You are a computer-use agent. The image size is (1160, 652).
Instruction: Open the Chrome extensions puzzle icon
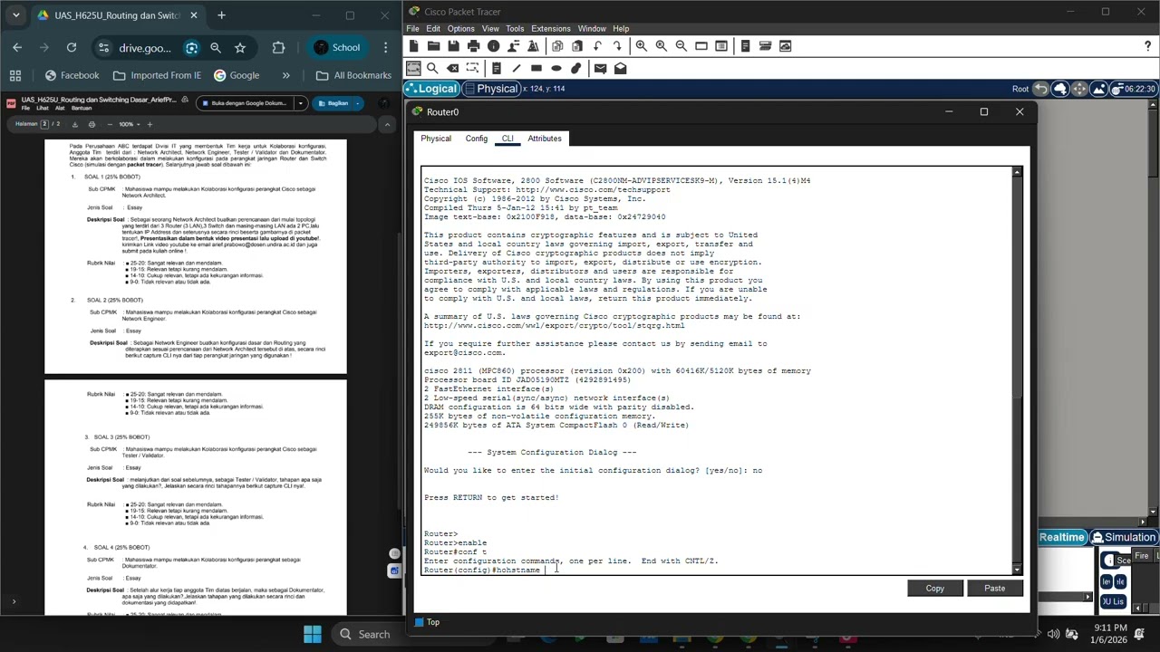point(278,48)
